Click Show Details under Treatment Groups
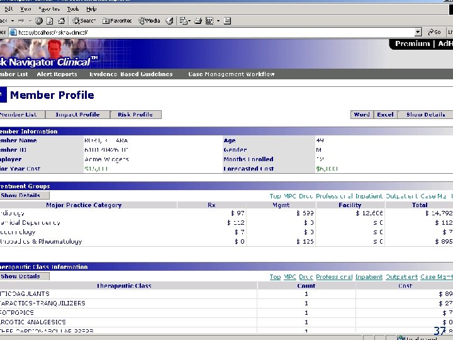This screenshot has height=340, width=453. 25,195
